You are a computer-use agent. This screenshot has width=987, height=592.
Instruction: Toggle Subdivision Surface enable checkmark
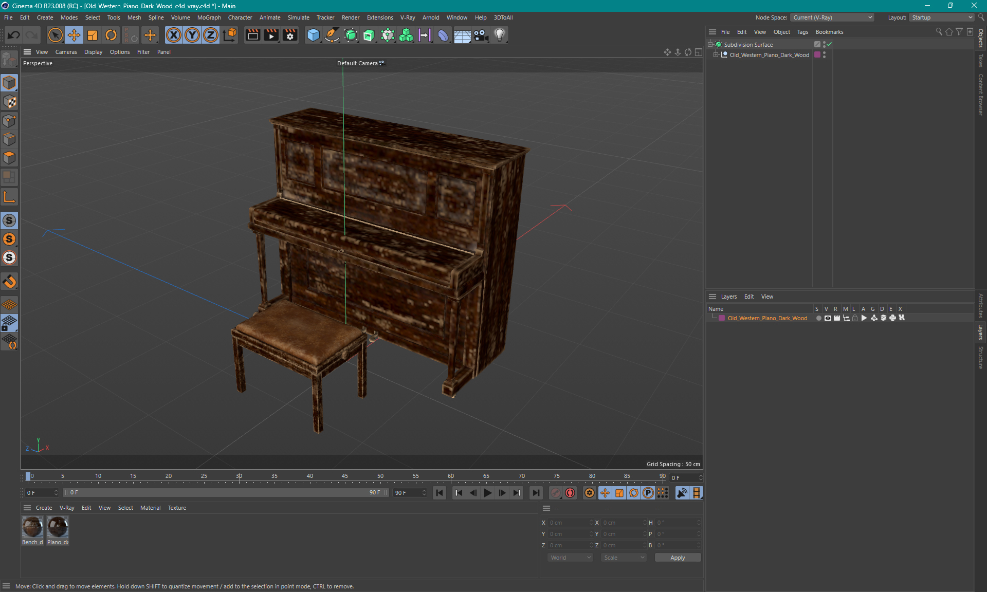[x=829, y=44]
